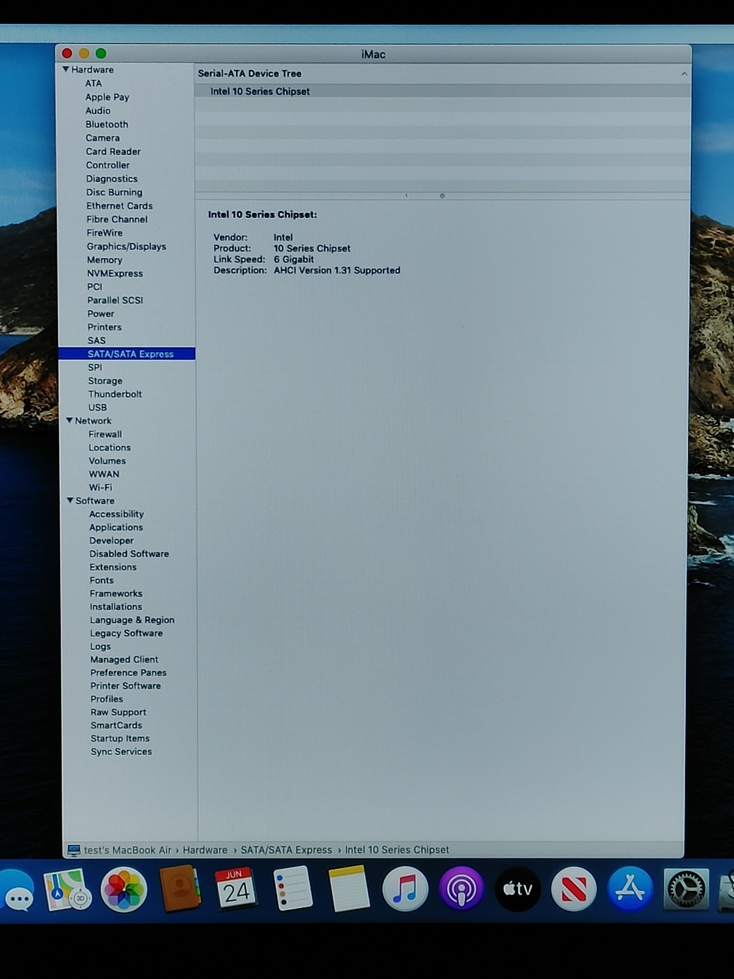Click Hardware in the bottom path bar
Viewport: 734px width, 979px height.
(x=205, y=850)
